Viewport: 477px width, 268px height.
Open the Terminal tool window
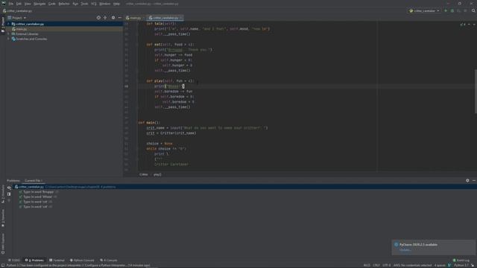(x=57, y=261)
